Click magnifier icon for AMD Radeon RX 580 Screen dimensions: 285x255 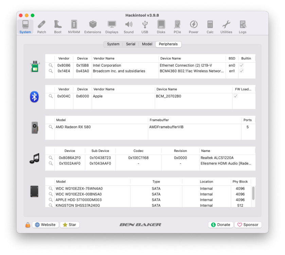51,127
